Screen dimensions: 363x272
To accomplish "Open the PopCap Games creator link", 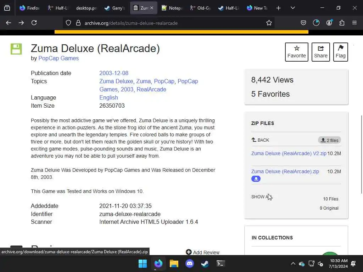I will [58, 58].
